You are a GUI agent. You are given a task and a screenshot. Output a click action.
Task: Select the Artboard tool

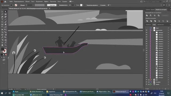tap(2, 42)
